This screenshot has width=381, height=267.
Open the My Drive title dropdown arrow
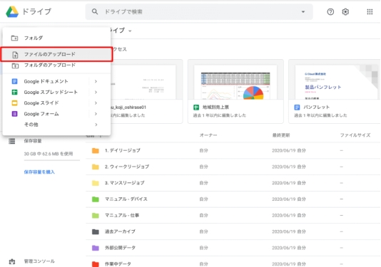(130, 31)
